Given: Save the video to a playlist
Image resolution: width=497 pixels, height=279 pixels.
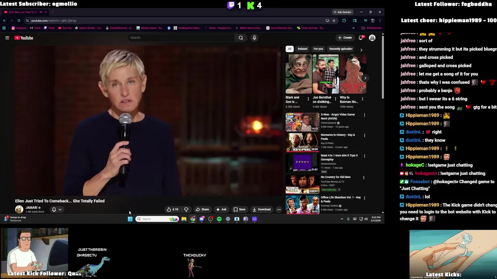Looking at the screenshot, I should (239, 209).
